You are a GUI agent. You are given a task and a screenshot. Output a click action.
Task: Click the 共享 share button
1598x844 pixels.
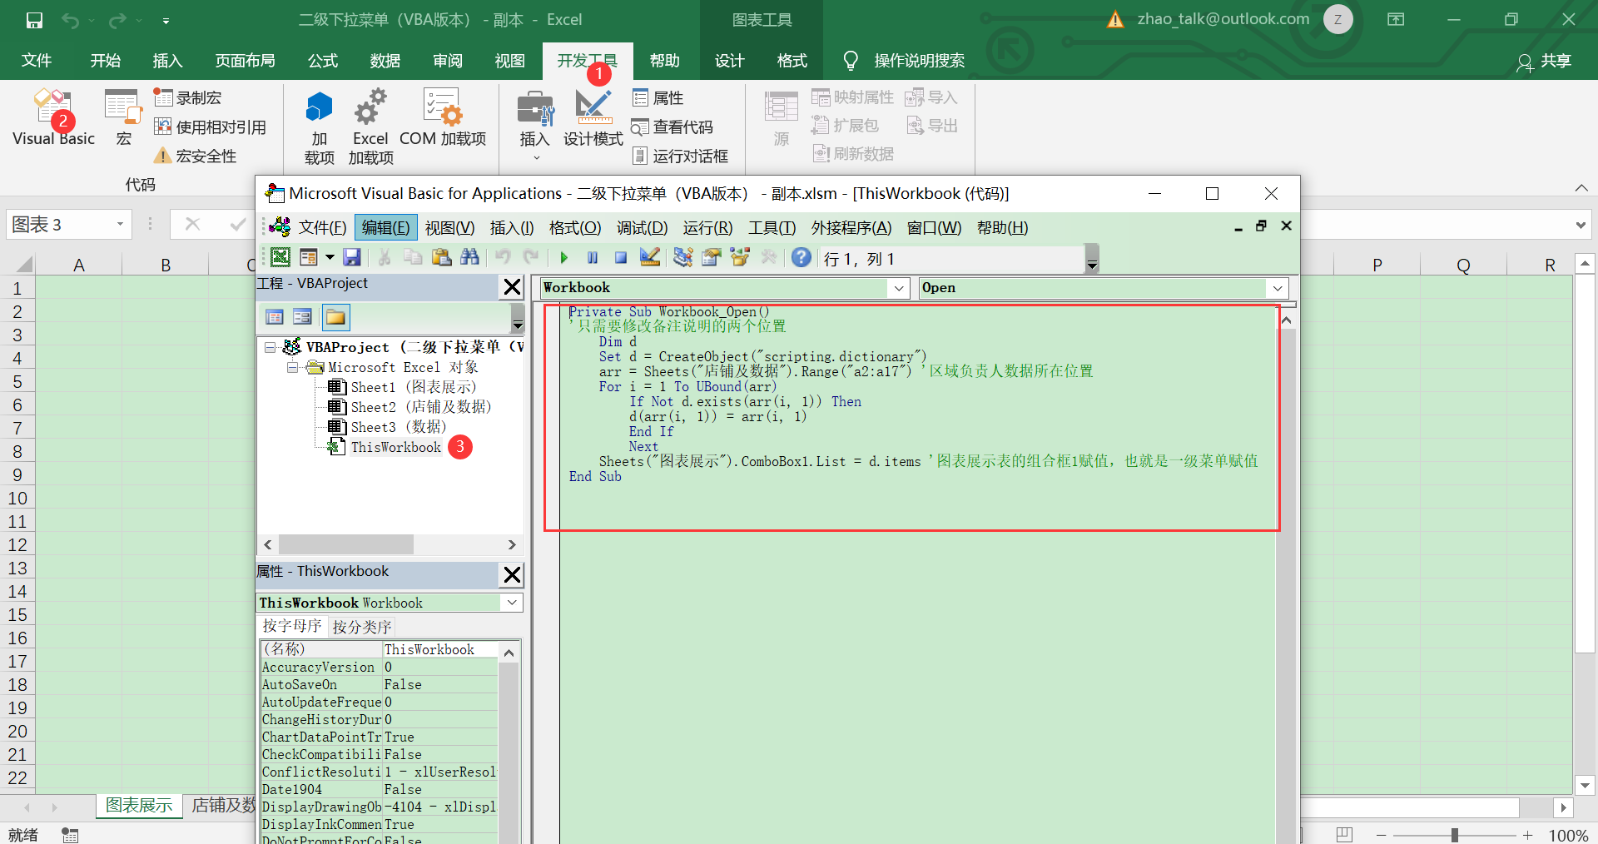(x=1545, y=62)
